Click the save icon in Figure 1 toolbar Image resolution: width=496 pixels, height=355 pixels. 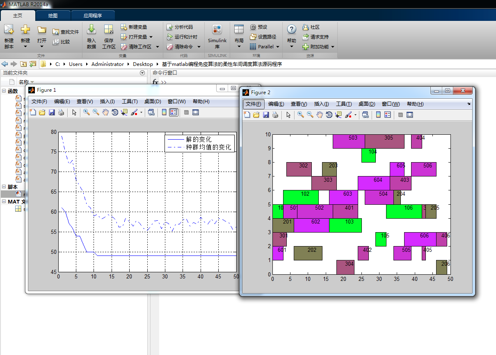click(52, 112)
